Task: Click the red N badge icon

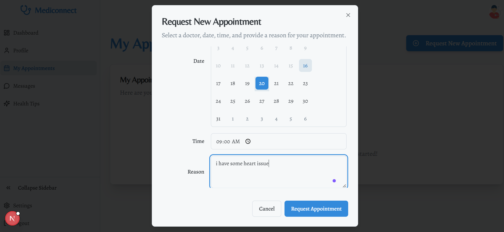Action: 12,219
